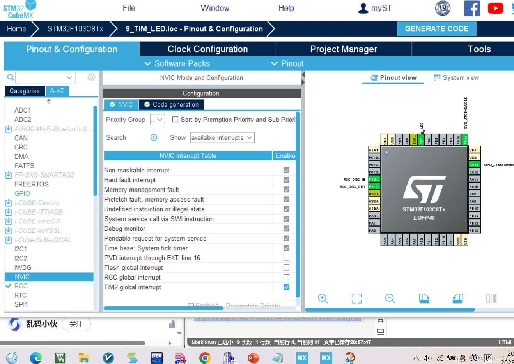Screen dimensions: 514x364
Task: Enable the PVD interrupt through EXTI line 16
Action: coord(286,258)
